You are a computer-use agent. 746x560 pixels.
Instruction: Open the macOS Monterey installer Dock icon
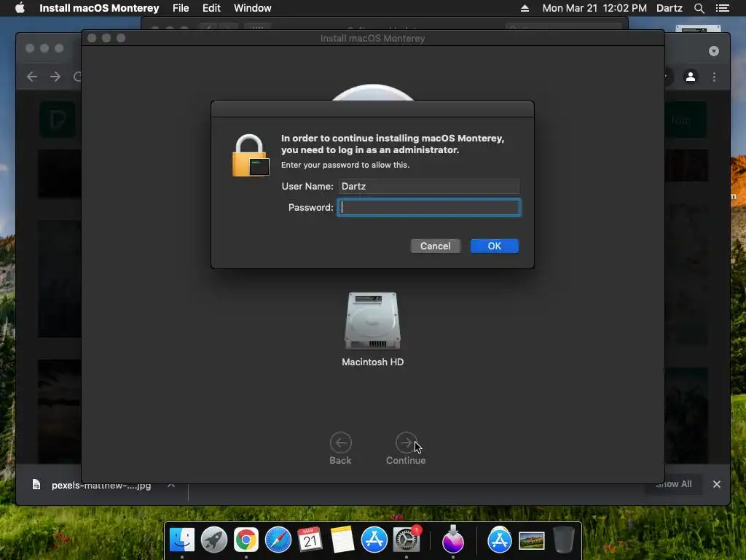[453, 539]
